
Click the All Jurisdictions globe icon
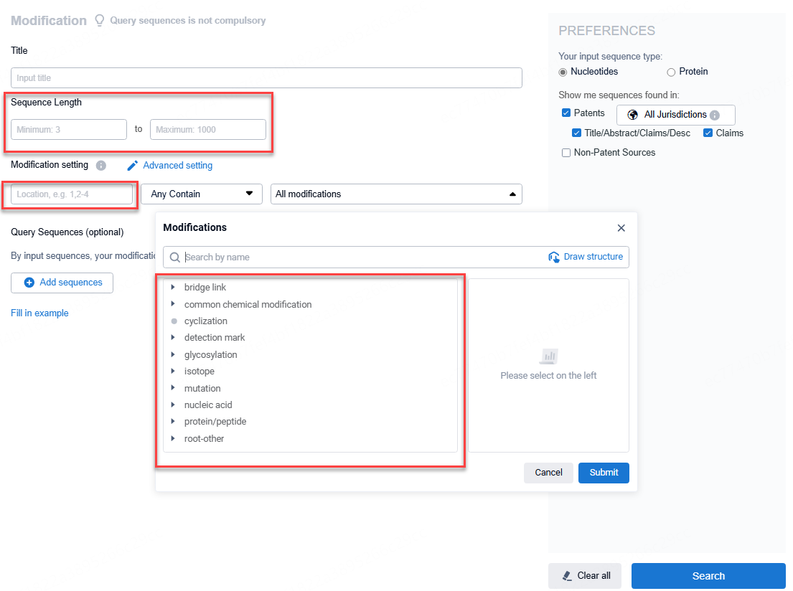[632, 115]
